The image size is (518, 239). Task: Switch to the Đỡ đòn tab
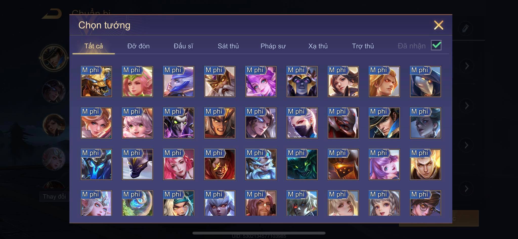click(138, 46)
